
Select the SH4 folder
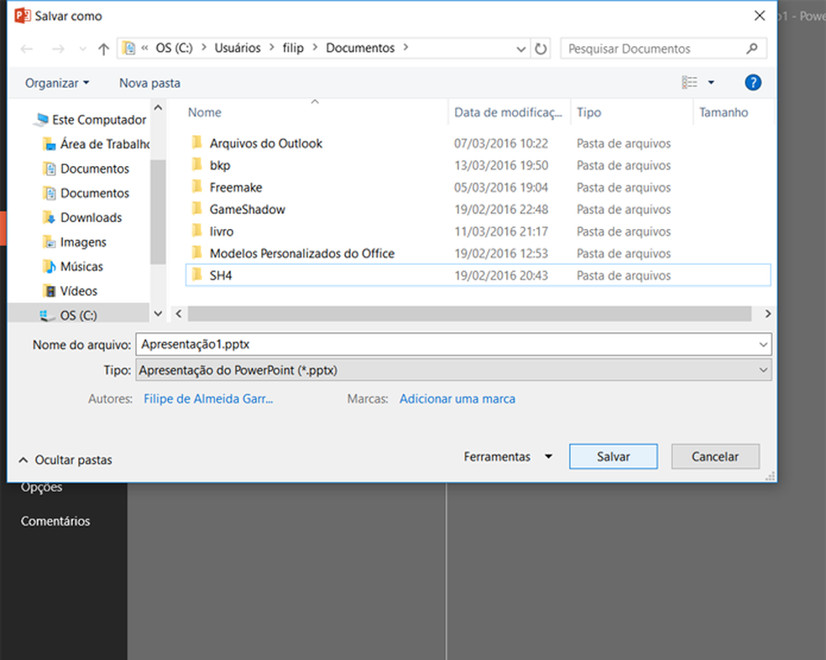pyautogui.click(x=220, y=275)
